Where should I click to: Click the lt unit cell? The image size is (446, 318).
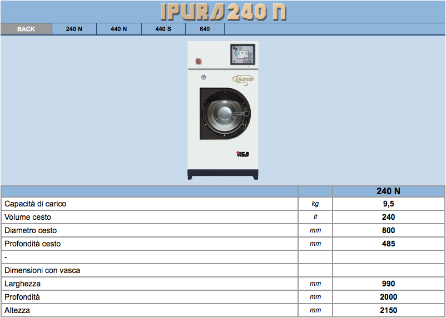coord(315,217)
